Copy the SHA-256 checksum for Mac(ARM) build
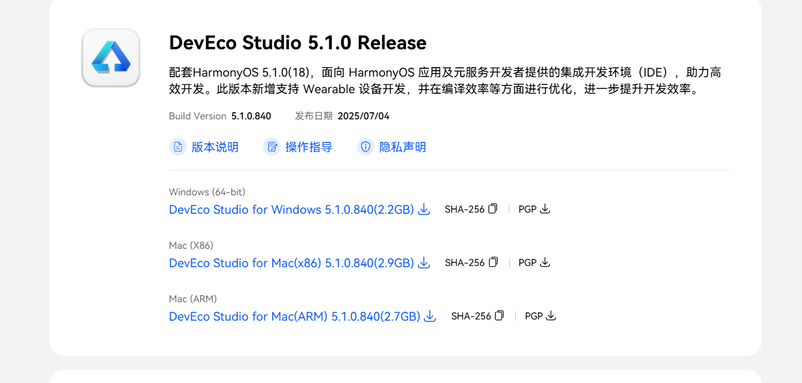Viewport: 802px width, 383px height. 499,315
